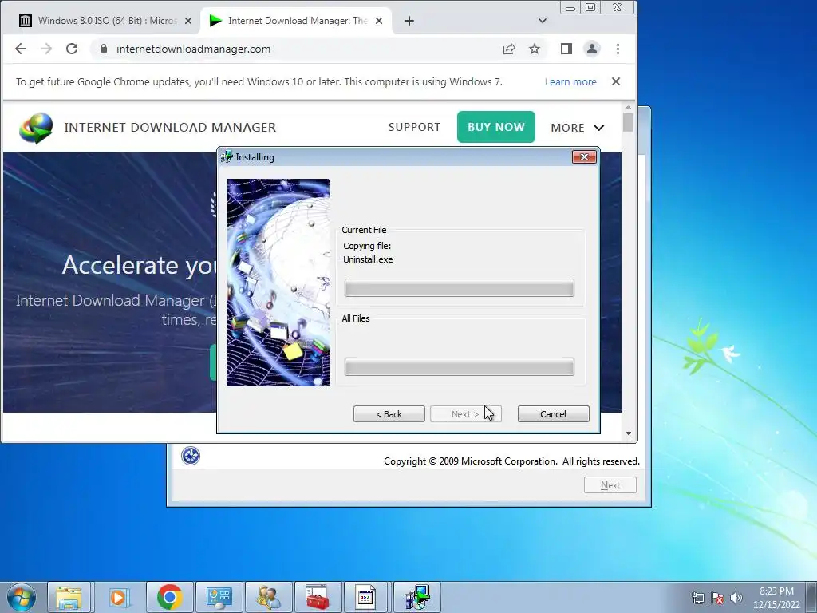This screenshot has height=613, width=817.
Task: Select the Internet Download Manager tab
Action: tap(296, 21)
